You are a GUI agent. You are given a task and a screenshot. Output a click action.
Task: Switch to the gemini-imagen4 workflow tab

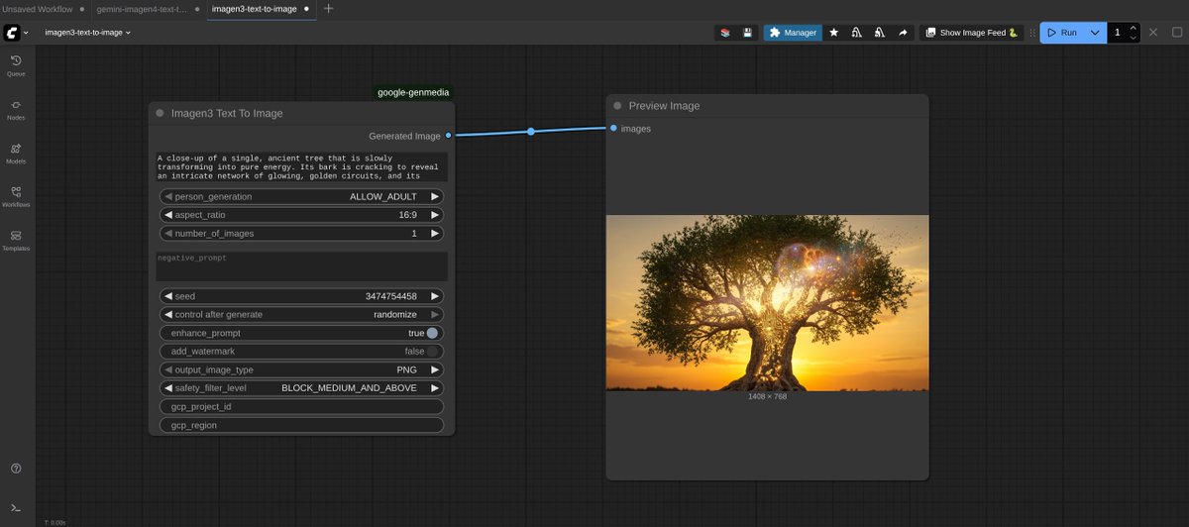(142, 9)
